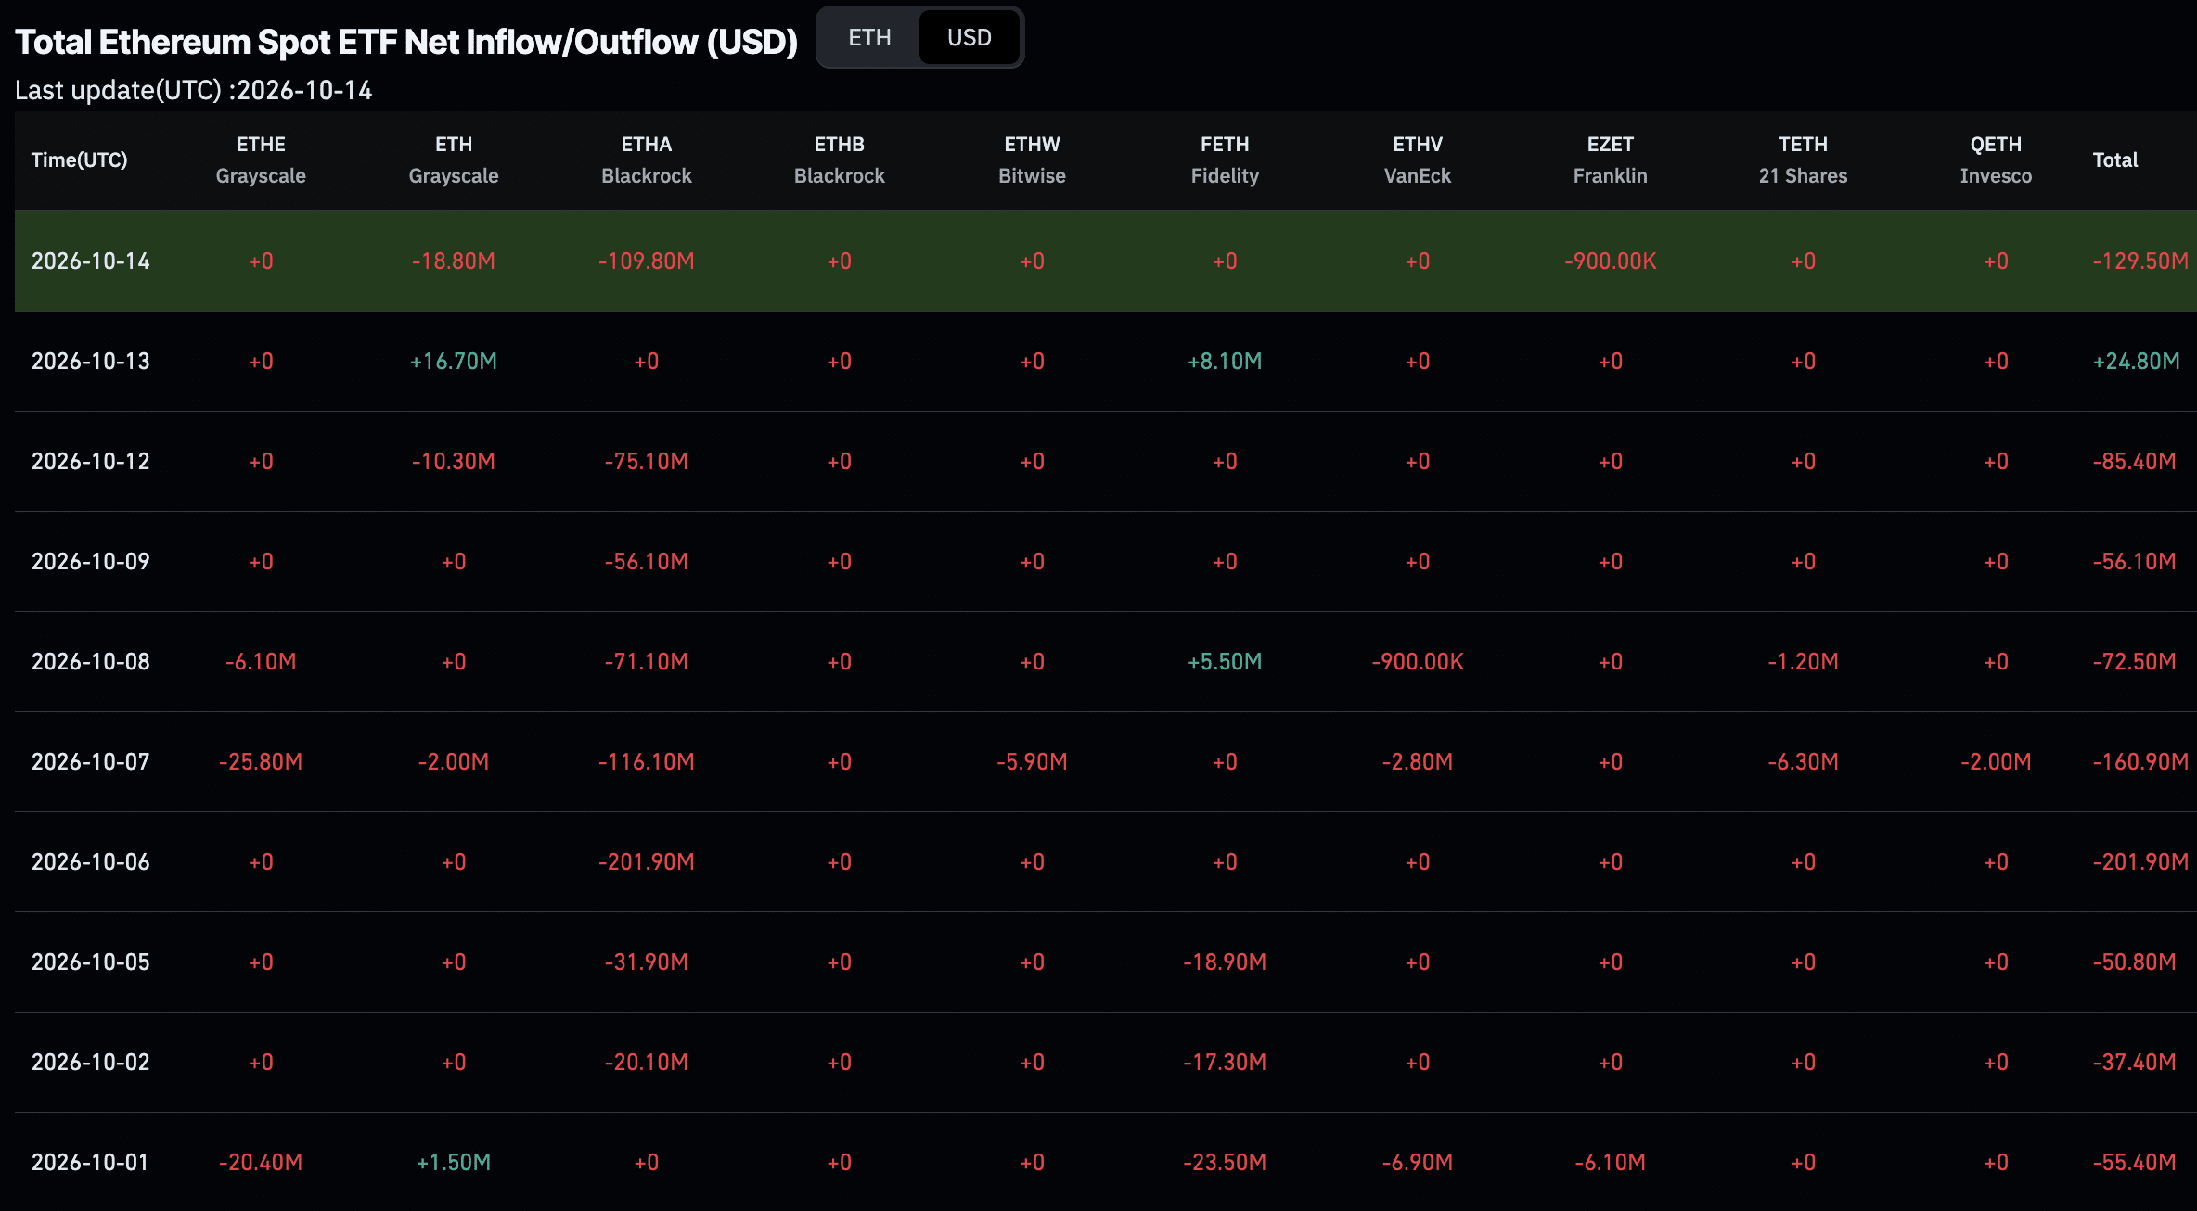Click the +1.50M Grayscale ETH value
2197x1211 pixels.
[454, 1163]
